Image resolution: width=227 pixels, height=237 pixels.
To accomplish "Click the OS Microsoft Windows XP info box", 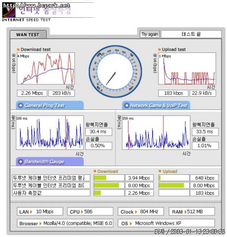I will [x=166, y=223].
